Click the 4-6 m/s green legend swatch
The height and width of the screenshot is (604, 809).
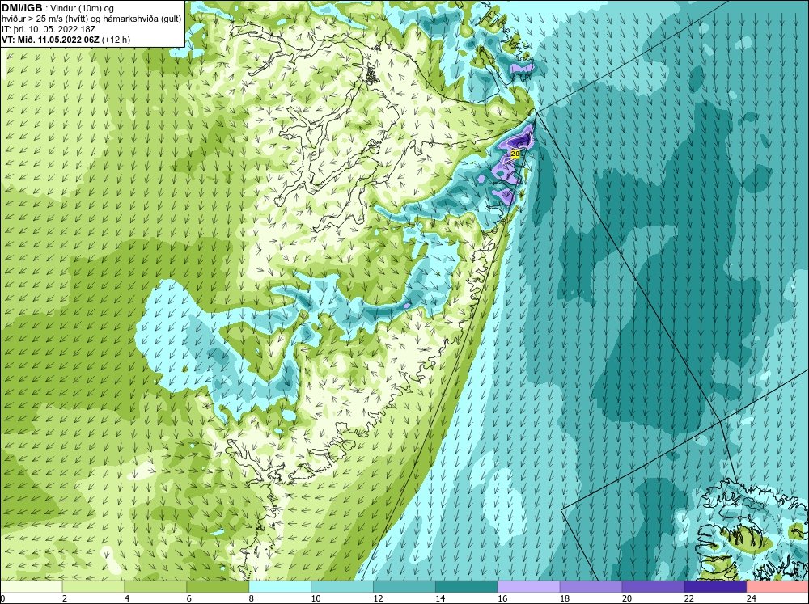click(155, 587)
